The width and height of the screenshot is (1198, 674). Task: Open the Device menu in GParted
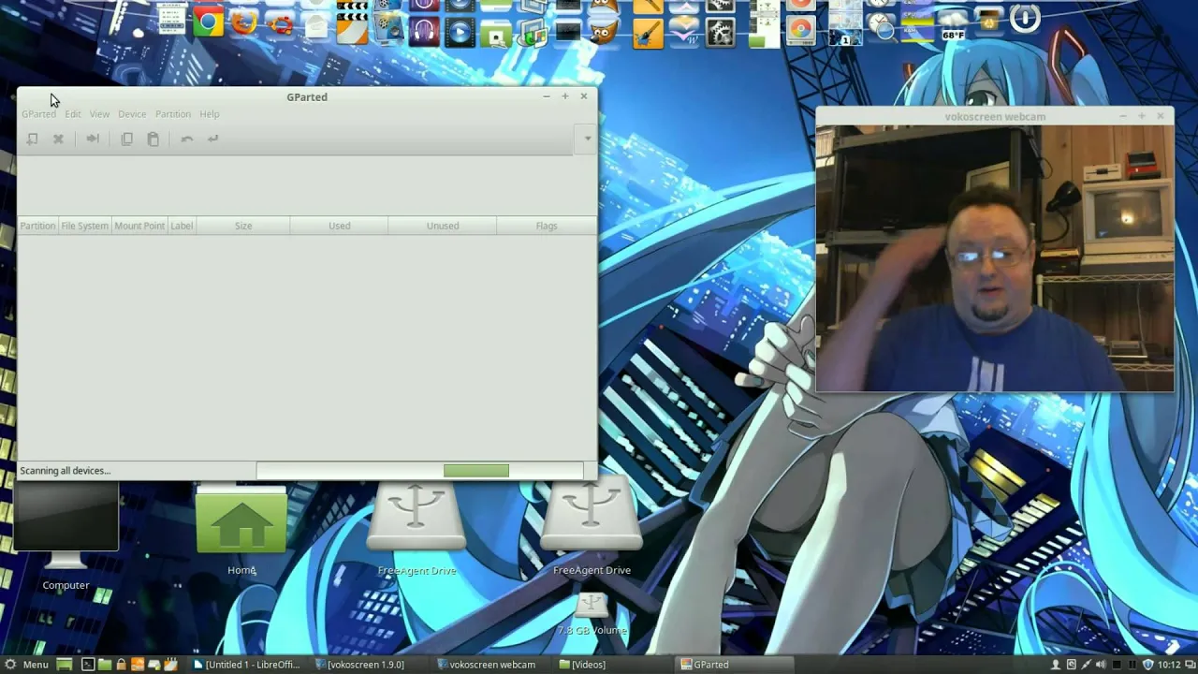[132, 114]
